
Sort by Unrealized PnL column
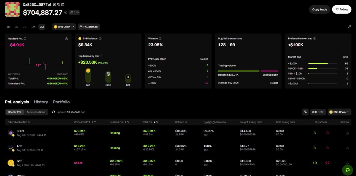[x=93, y=122]
